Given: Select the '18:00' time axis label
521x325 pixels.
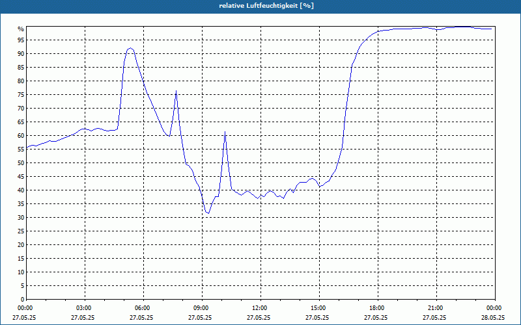Looking at the screenshot, I should [378, 308].
